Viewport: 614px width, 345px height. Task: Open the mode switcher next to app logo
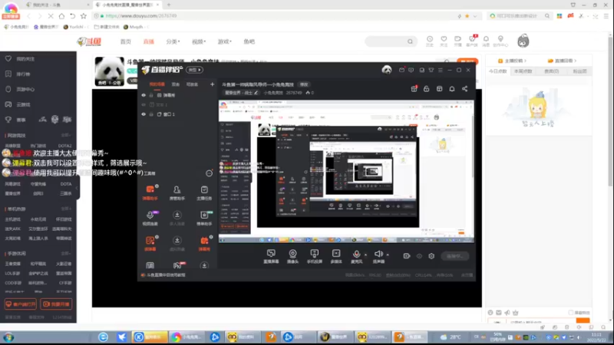(x=194, y=70)
